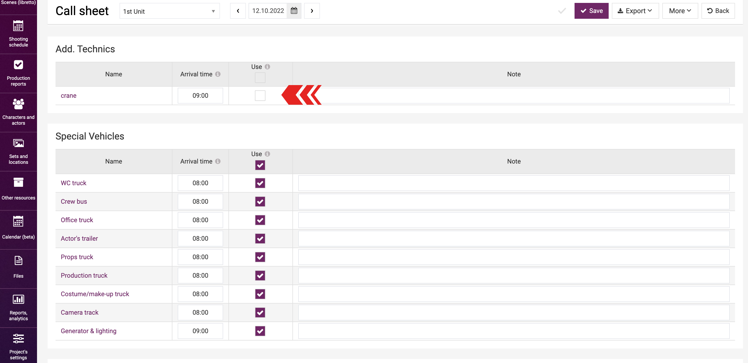
Task: Click the Office truck Note field
Action: (x=514, y=220)
